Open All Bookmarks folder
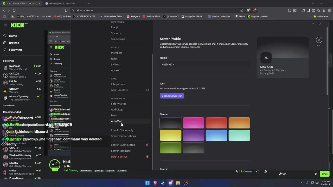333x187 pixels. 322,16
